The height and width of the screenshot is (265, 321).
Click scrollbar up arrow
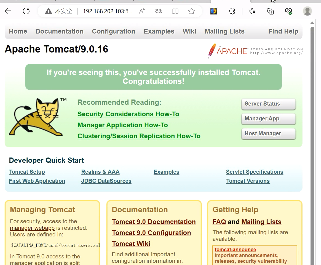pos(312,23)
